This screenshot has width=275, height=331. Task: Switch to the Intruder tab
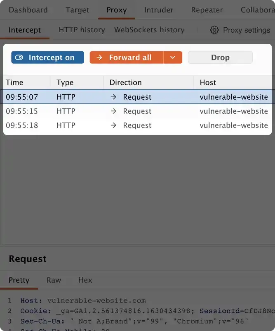[158, 10]
